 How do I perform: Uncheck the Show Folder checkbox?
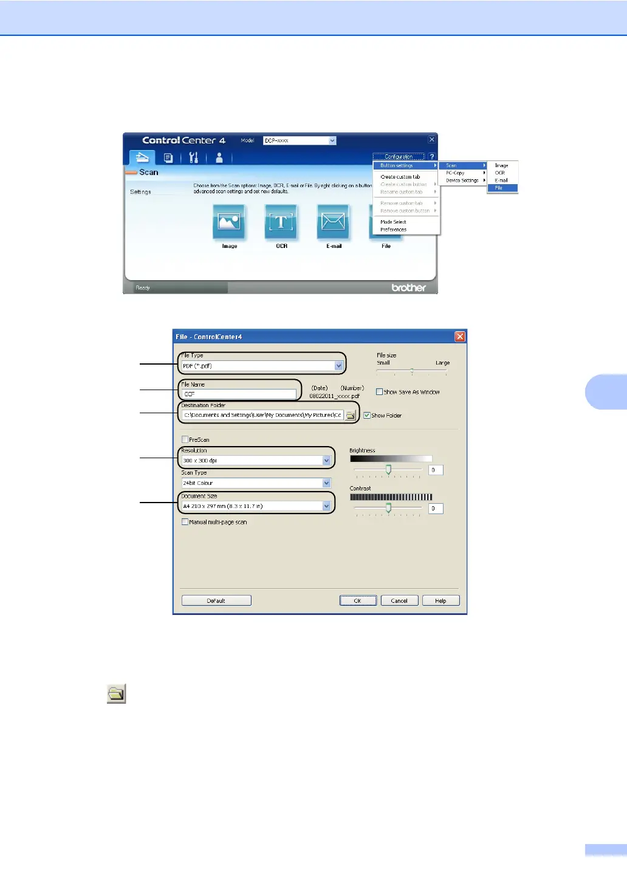pyautogui.click(x=366, y=416)
